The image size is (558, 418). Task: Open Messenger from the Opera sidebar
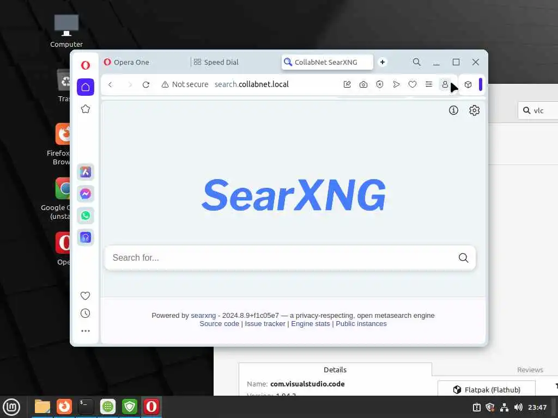86,194
